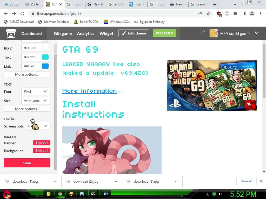This screenshot has width=266, height=199.
Task: Close the downloads bar
Action: point(261,181)
